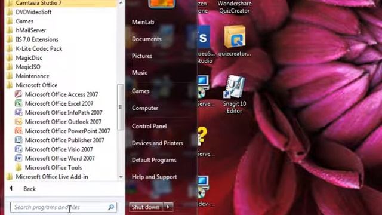Click the DVDVideoSoft folder icon
Screen dimensions: 382x215
(10, 12)
